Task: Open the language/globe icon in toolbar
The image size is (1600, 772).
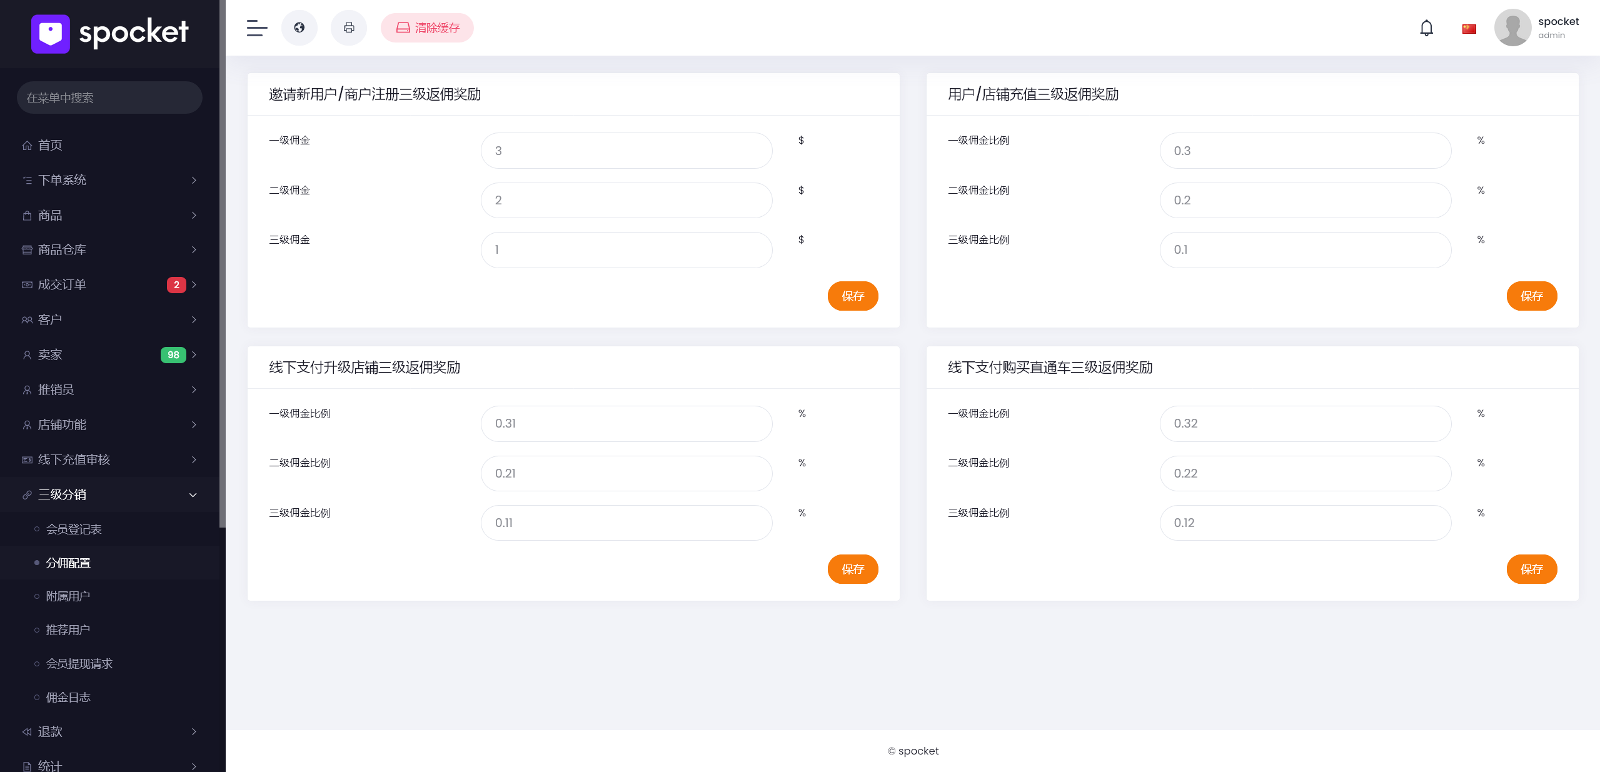Action: click(299, 28)
